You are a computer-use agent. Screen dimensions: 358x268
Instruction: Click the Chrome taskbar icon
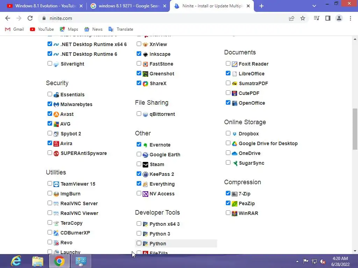[59, 261]
